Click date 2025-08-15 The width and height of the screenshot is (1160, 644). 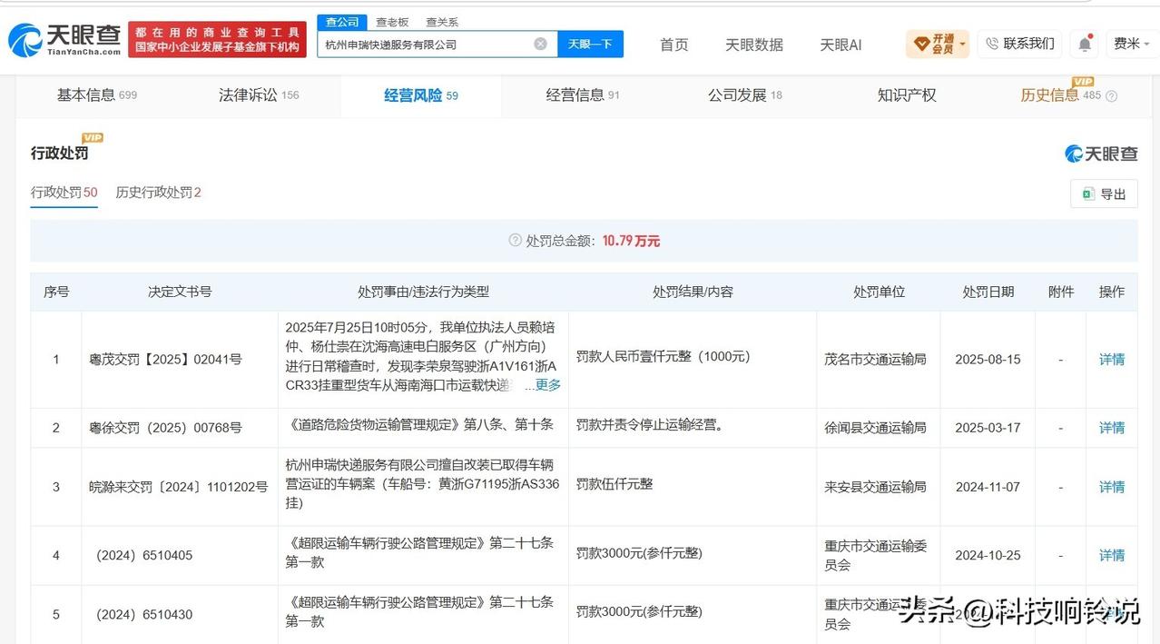coord(988,360)
